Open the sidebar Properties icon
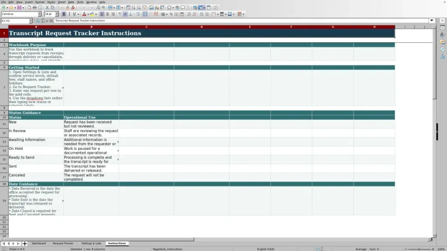This screenshot has width=447, height=251. (x=443, y=28)
